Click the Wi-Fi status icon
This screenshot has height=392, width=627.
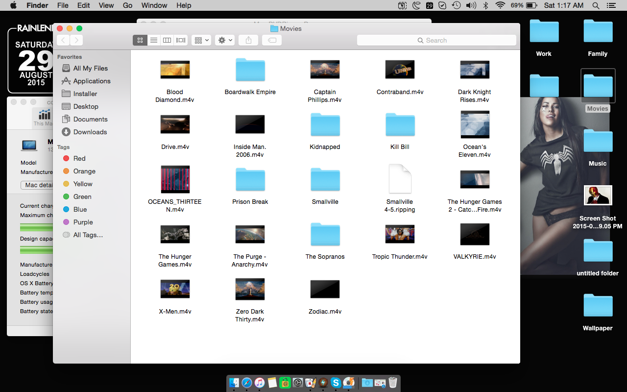point(500,5)
